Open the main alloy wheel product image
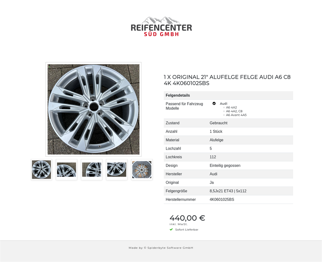322x262 pixels. tap(94, 109)
